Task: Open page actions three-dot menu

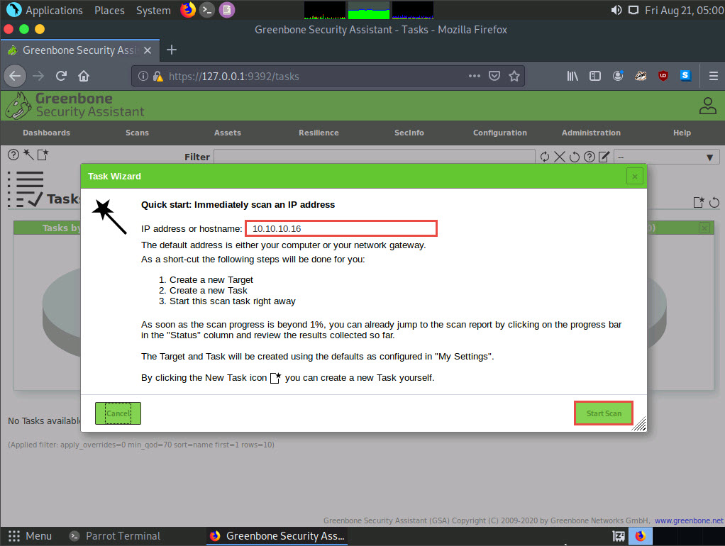Action: tap(475, 76)
